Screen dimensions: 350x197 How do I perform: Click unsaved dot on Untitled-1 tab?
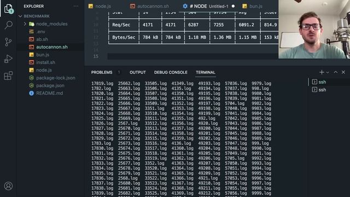point(234,6)
